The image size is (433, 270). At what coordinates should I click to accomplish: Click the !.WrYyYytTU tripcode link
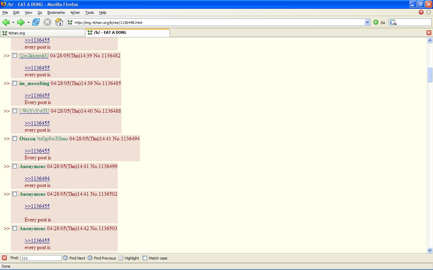coord(34,111)
